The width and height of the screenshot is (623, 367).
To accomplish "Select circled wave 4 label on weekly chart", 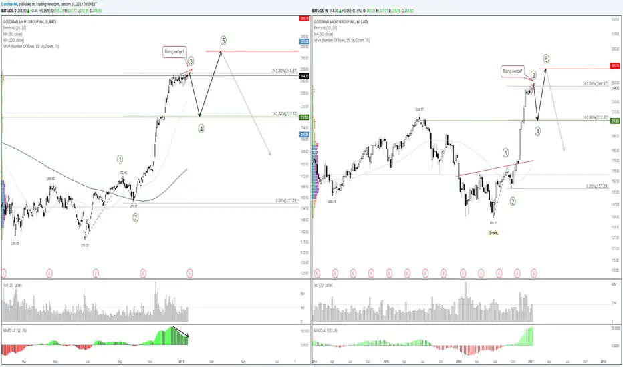I will [x=537, y=131].
